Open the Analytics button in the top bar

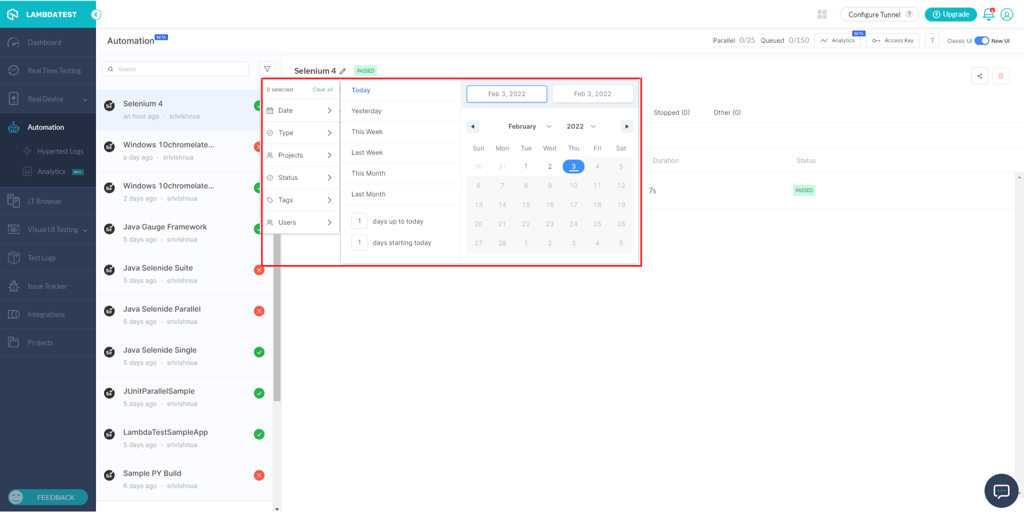point(837,41)
